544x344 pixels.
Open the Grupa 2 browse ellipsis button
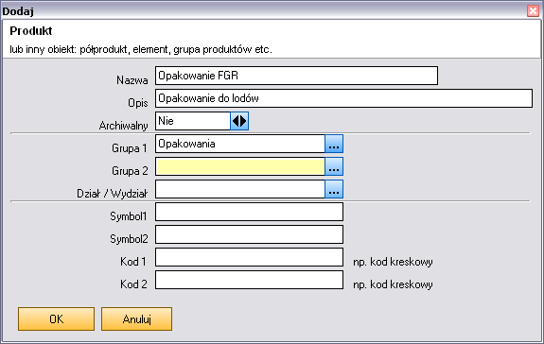(334, 166)
